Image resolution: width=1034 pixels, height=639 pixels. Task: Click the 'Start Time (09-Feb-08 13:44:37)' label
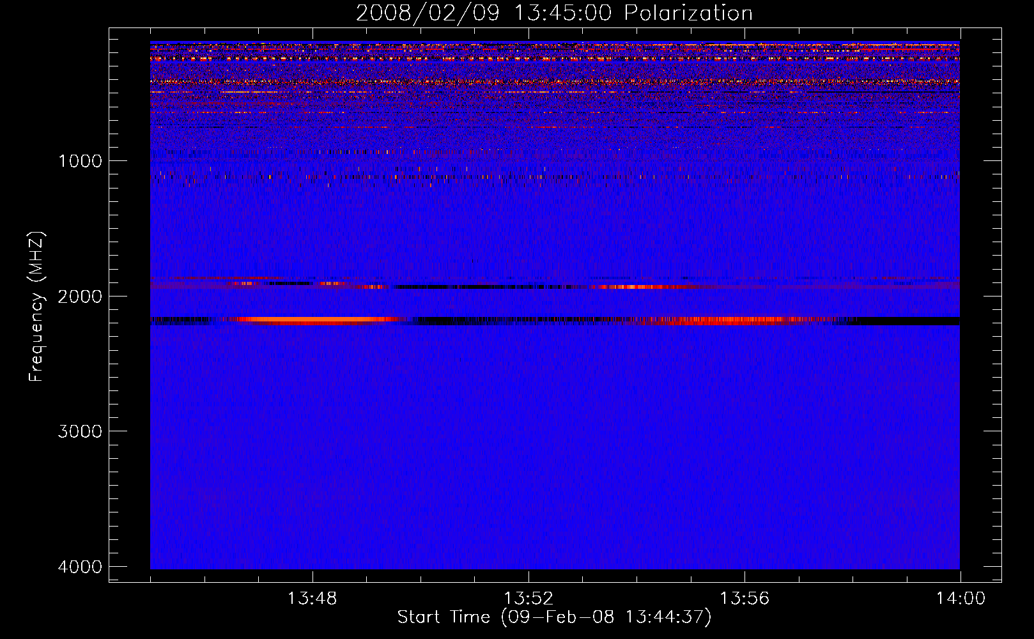pyautogui.click(x=554, y=617)
